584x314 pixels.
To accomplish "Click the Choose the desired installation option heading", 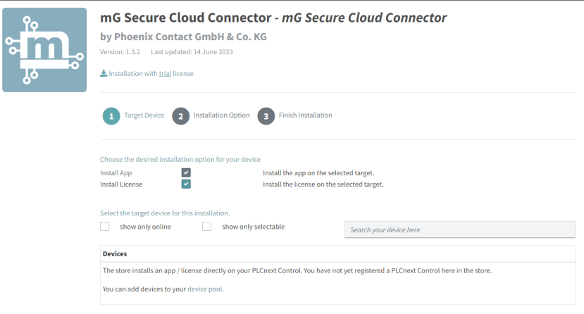I will click(180, 159).
